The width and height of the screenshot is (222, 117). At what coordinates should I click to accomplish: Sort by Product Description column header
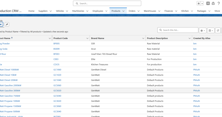[x=157, y=38]
